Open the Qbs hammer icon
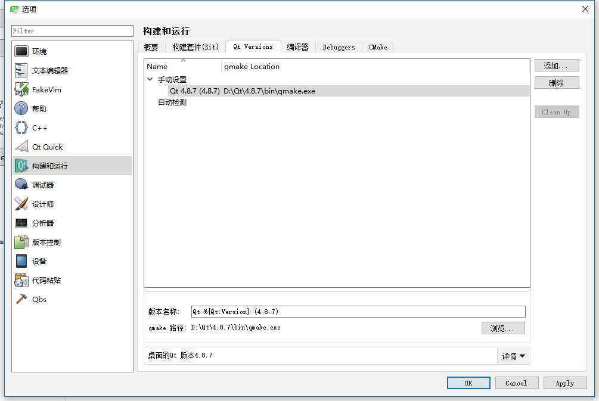 (x=21, y=299)
